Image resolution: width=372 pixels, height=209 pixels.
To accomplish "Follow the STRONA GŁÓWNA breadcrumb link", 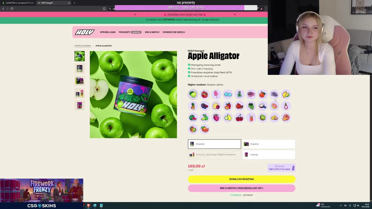I will coord(83,46).
